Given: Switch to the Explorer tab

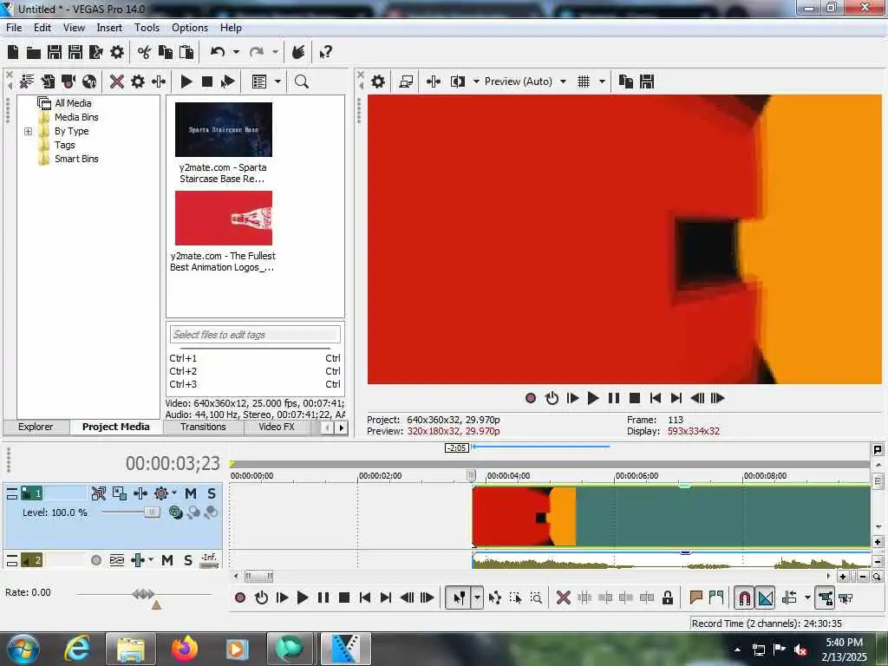Looking at the screenshot, I should pyautogui.click(x=35, y=427).
